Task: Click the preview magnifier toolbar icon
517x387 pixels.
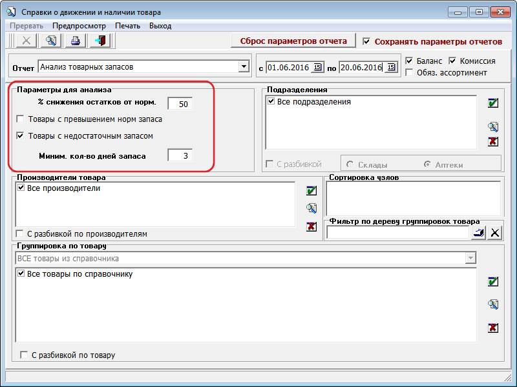Action: click(51, 41)
